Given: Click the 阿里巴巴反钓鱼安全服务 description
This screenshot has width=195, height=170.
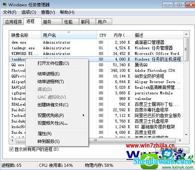Looking at the screenshot, I should (x=158, y=115).
